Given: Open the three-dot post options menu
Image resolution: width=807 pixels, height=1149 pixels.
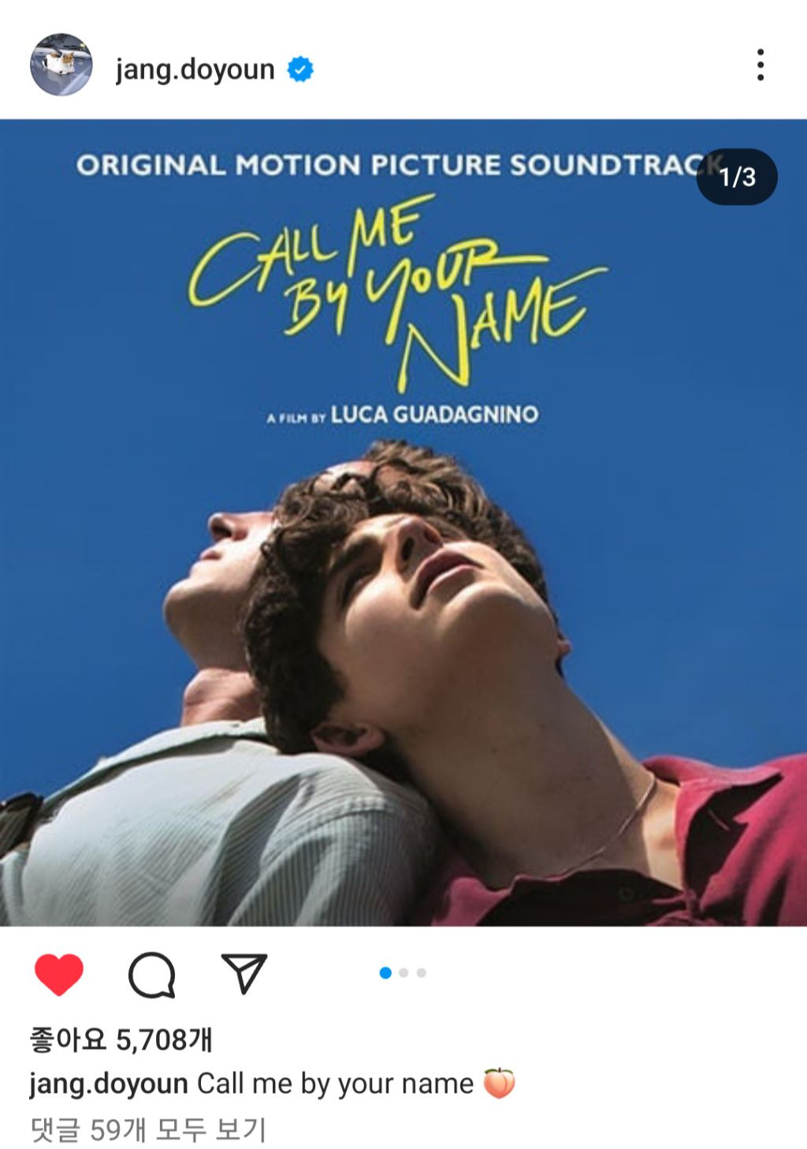Looking at the screenshot, I should click(760, 65).
